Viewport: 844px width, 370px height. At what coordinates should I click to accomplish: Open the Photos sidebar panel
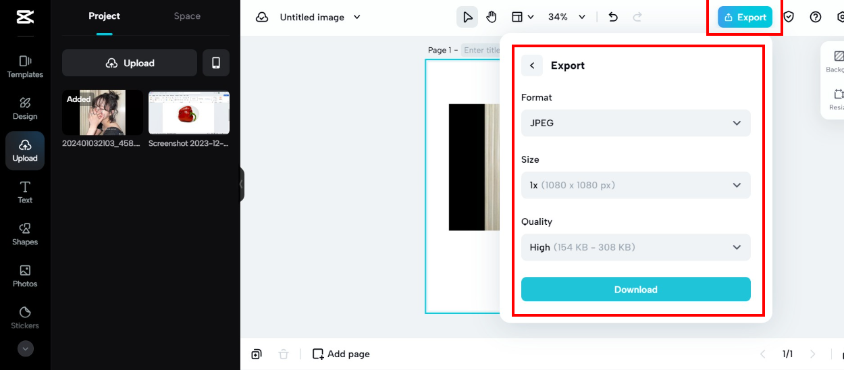[25, 276]
